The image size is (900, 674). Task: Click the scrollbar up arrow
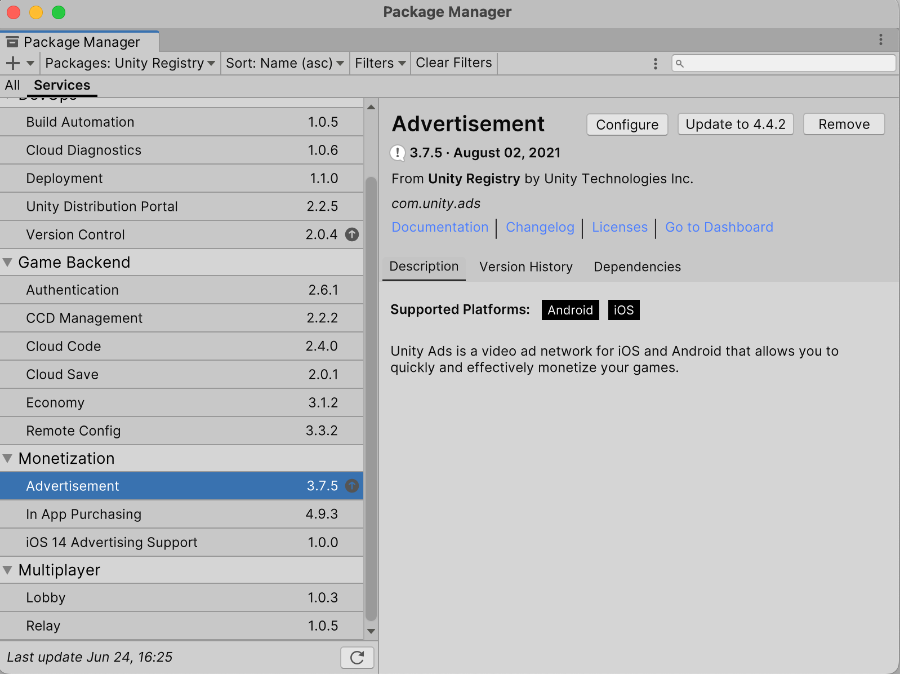click(371, 107)
